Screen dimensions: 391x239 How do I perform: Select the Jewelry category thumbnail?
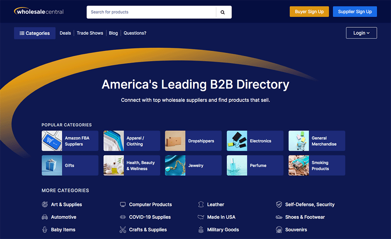pyautogui.click(x=175, y=166)
